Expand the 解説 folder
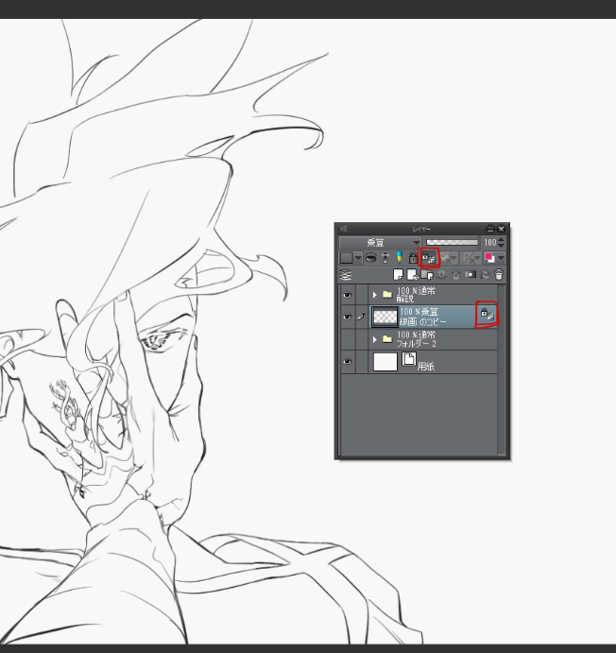The height and width of the screenshot is (653, 616). 374,295
